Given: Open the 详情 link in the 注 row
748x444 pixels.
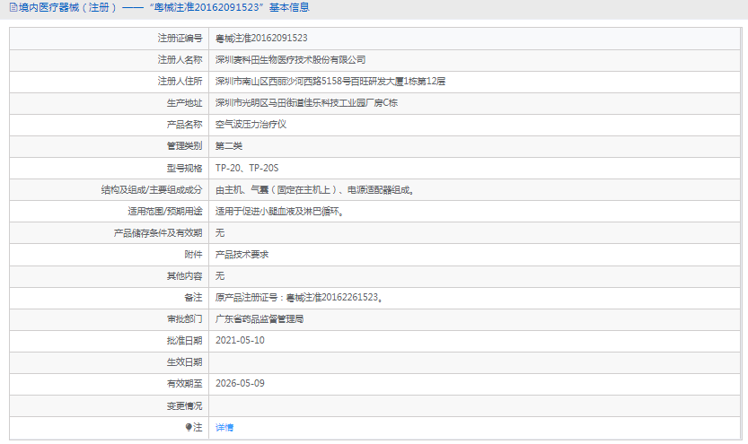Looking at the screenshot, I should 224,427.
